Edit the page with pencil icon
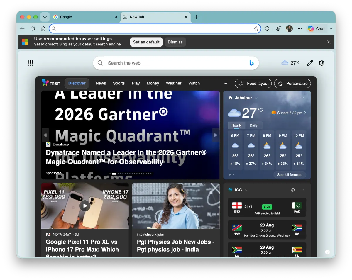The image size is (352, 280). (x=310, y=63)
